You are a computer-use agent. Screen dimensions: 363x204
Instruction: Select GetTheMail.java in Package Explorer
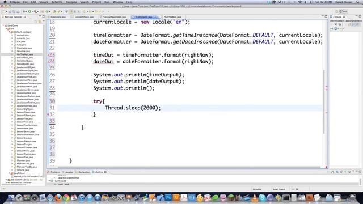25,54
